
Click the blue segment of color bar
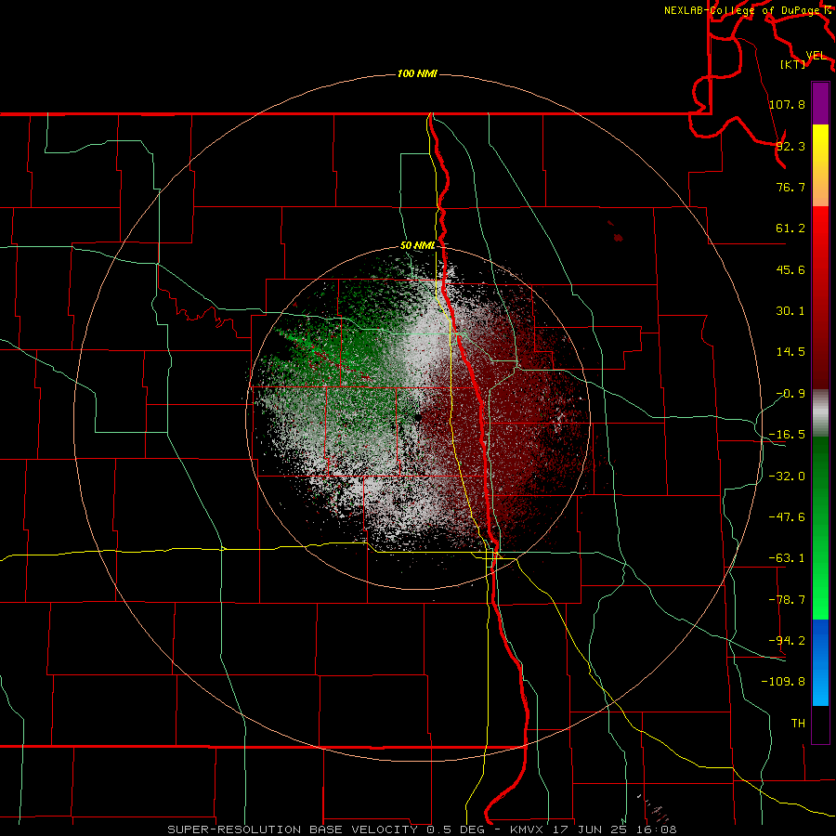(820, 662)
